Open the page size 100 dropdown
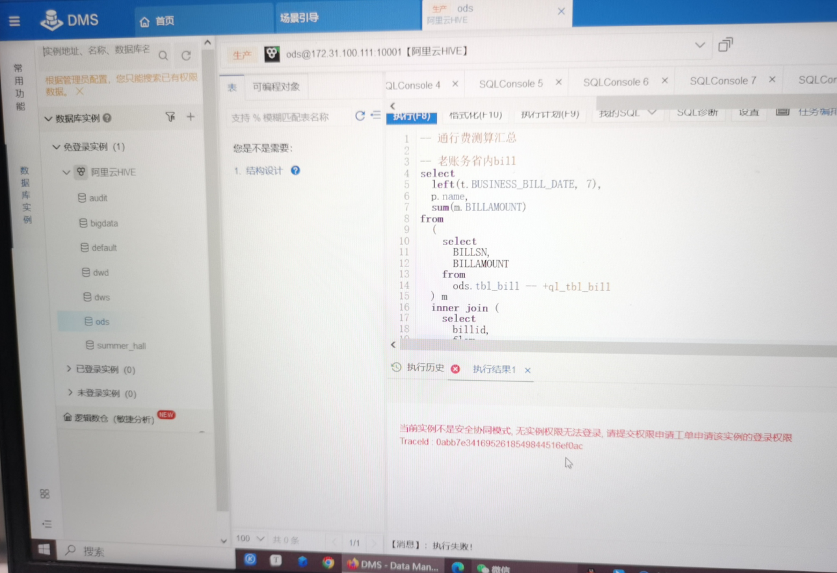This screenshot has width=837, height=573. point(250,539)
